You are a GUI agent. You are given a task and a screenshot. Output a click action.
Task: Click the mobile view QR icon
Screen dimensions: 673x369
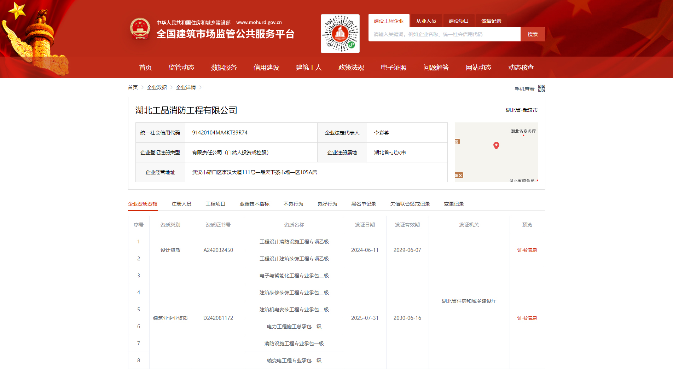pos(541,88)
